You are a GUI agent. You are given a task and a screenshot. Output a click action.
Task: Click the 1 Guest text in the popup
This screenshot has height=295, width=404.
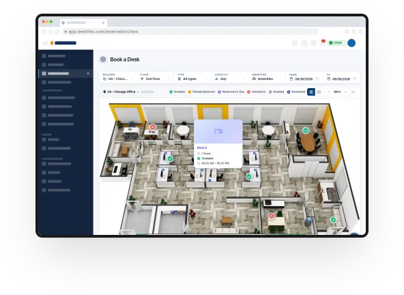tap(206, 154)
